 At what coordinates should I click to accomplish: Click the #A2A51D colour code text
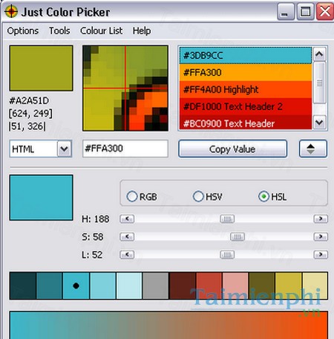pos(29,101)
